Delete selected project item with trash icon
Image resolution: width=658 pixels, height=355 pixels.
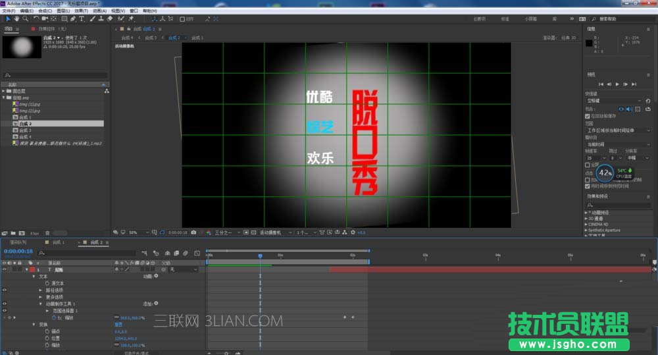47,233
